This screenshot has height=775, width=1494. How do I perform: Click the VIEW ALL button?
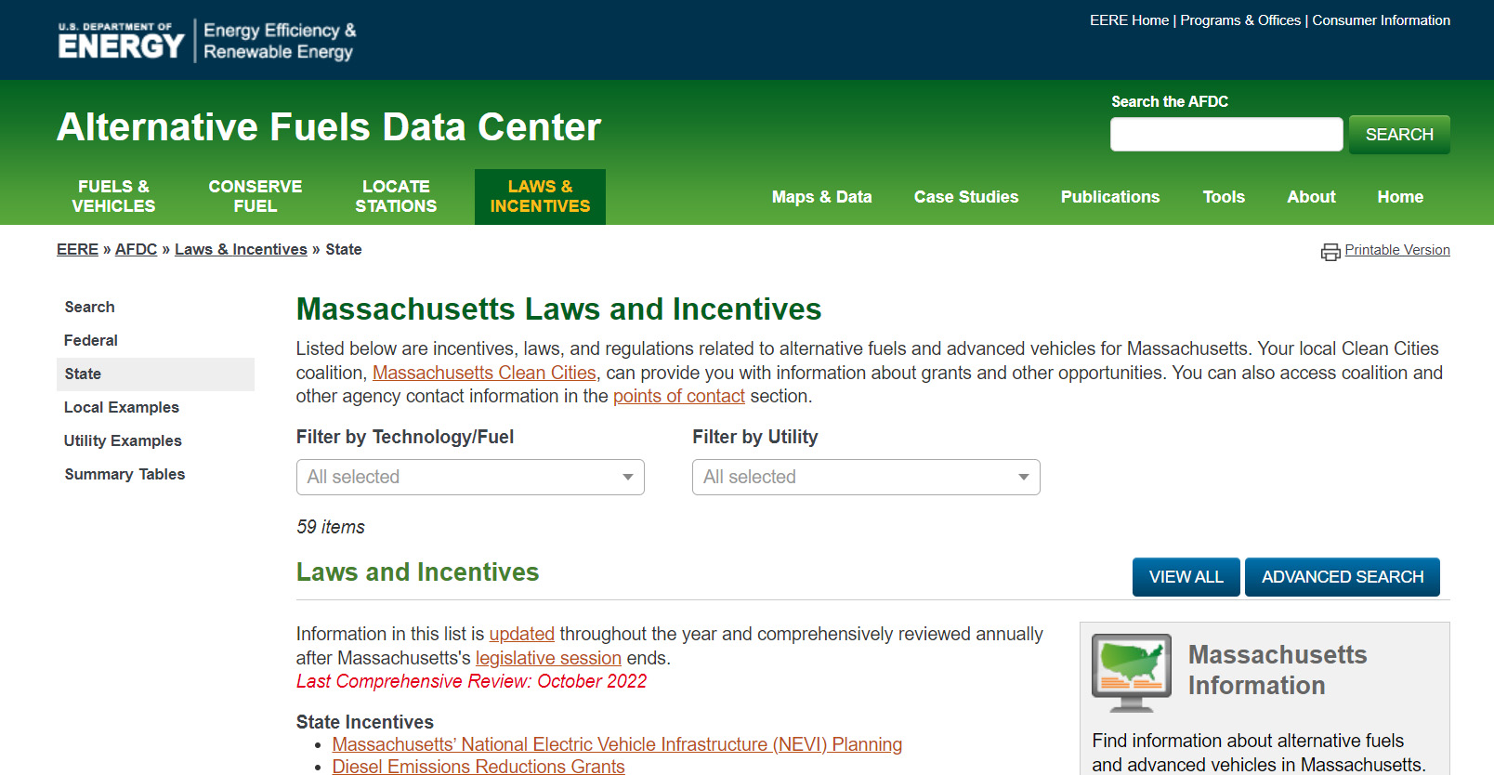click(x=1186, y=577)
